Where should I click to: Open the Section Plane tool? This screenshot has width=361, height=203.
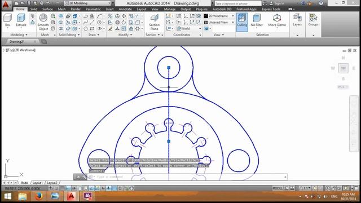point(154,22)
